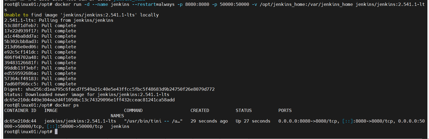The image size is (429, 139).
Task: Click the 'docker ps' command text
Action: pyautogui.click(x=67, y=105)
